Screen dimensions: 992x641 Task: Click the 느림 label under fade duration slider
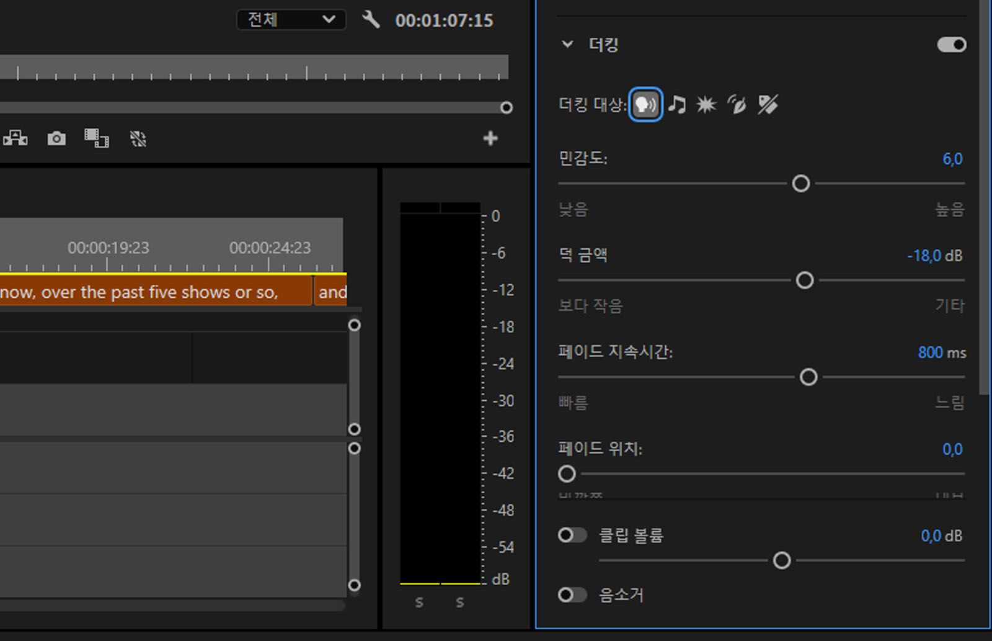pyautogui.click(x=950, y=403)
